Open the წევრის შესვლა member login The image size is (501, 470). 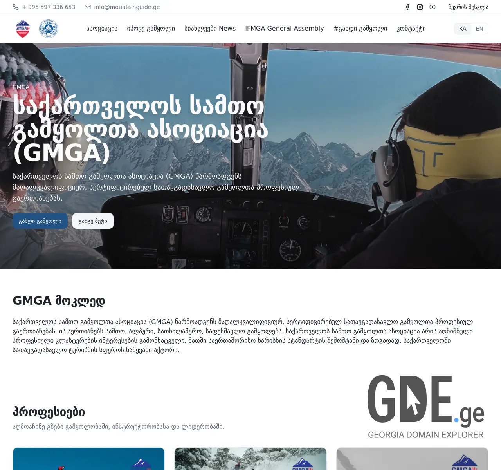click(x=469, y=7)
